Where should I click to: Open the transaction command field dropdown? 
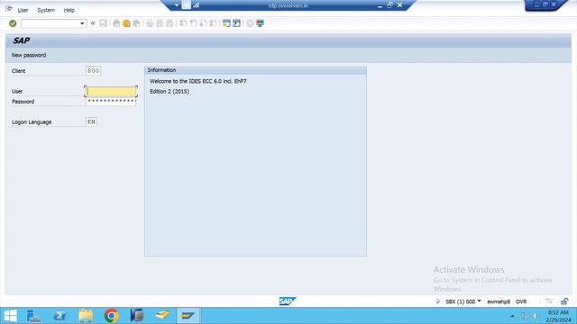point(82,23)
